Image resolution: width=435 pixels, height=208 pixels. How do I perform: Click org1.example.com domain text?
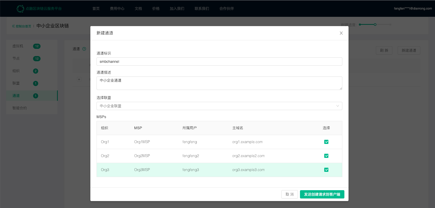(x=247, y=142)
